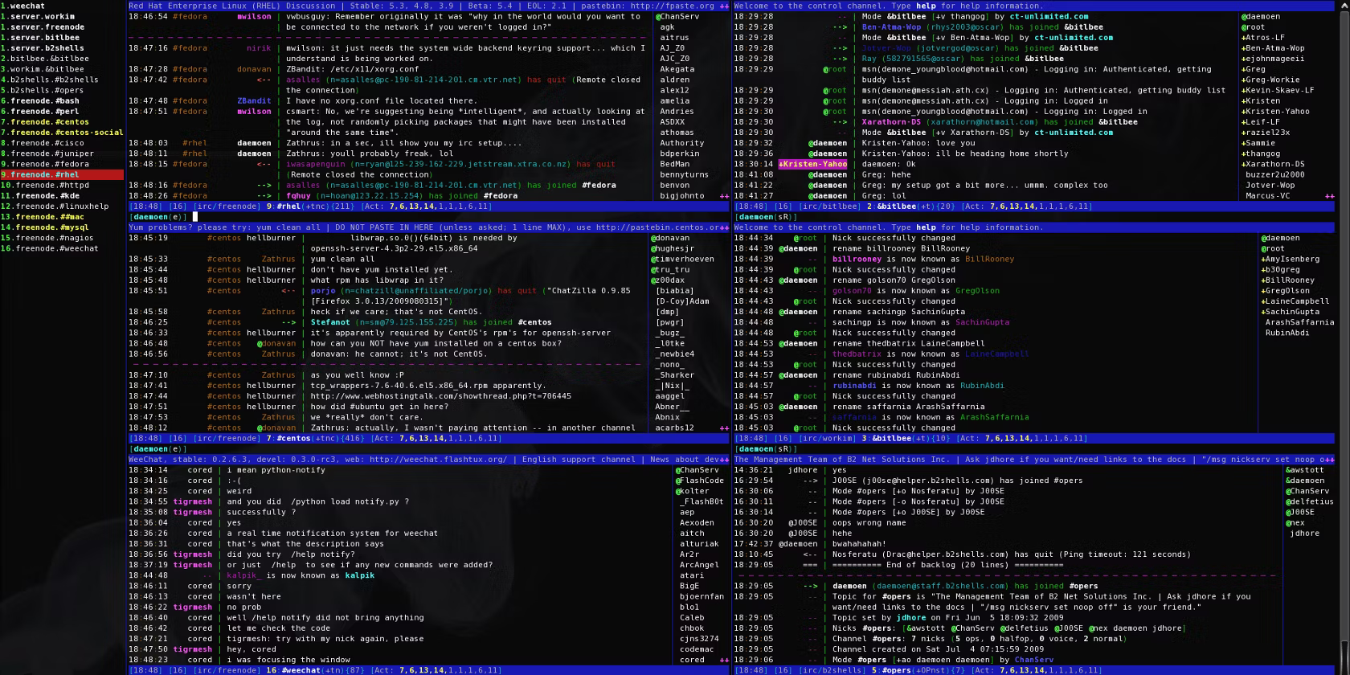Image resolution: width=1350 pixels, height=675 pixels.
Task: Click the #weechat status bar at bottom left
Action: click(x=430, y=670)
